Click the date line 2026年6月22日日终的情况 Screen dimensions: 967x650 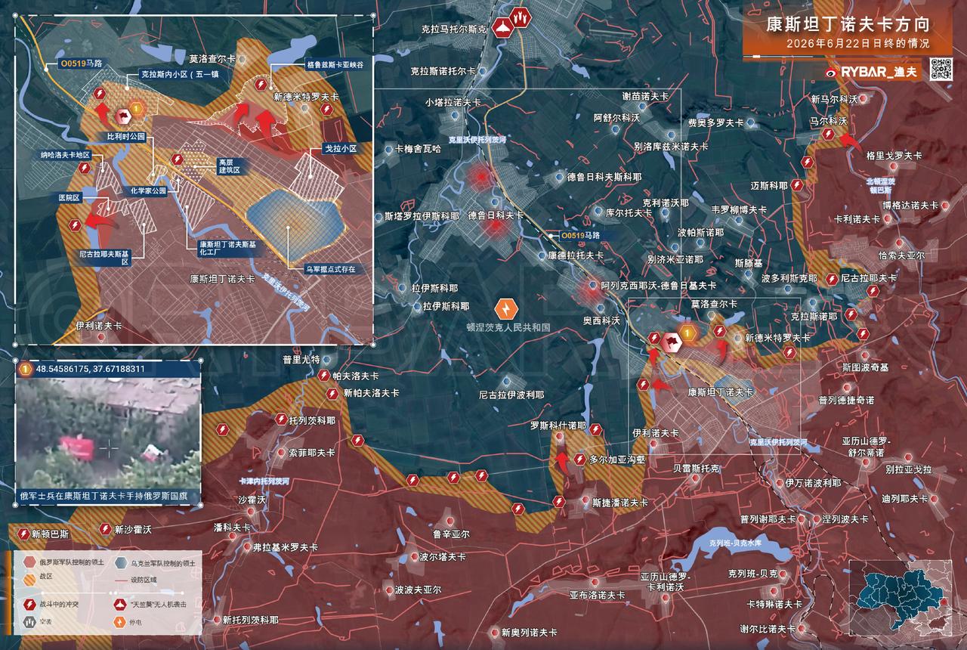pos(857,43)
